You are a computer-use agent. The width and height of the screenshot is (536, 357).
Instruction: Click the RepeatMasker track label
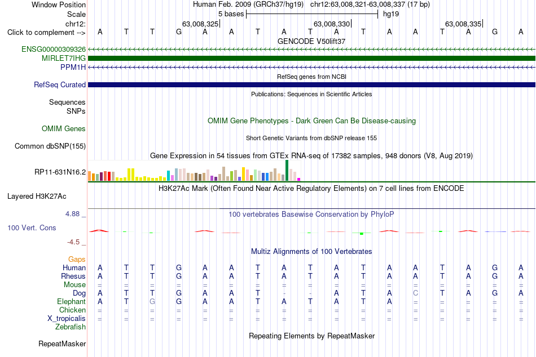pyautogui.click(x=62, y=343)
